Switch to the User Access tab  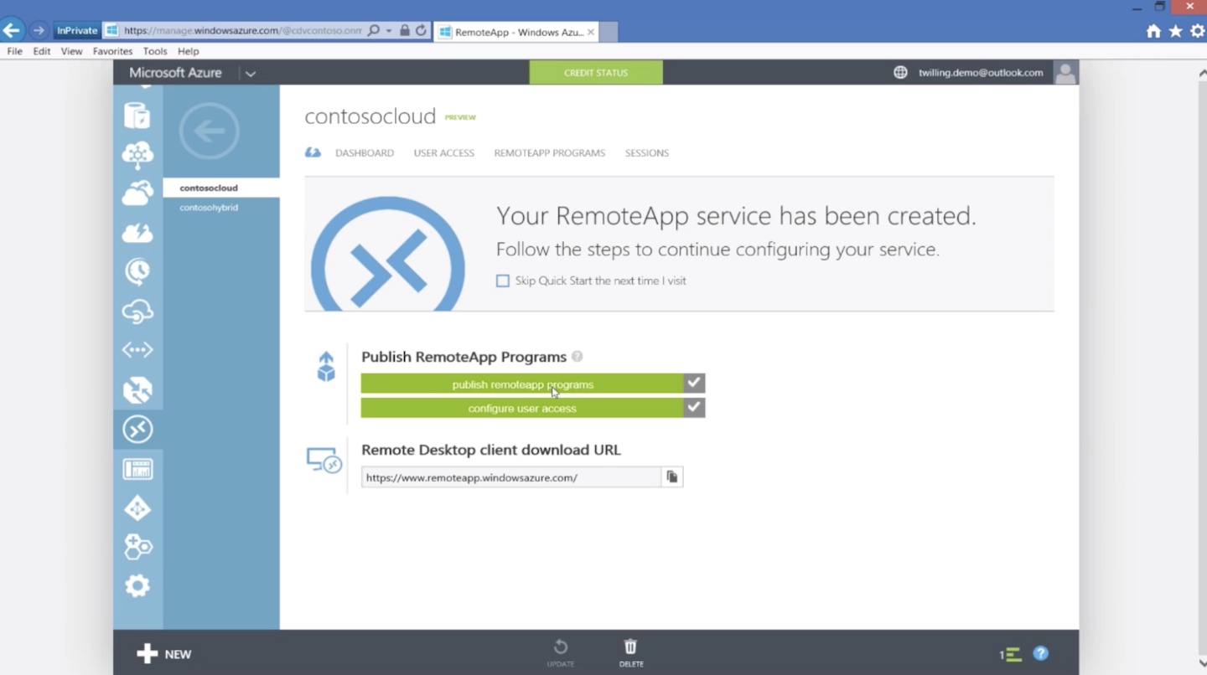pyautogui.click(x=443, y=153)
